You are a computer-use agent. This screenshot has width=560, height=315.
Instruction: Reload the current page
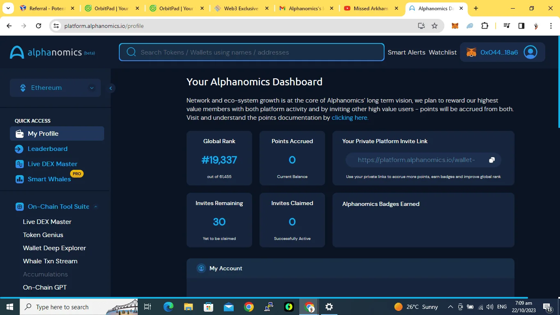pyautogui.click(x=39, y=26)
